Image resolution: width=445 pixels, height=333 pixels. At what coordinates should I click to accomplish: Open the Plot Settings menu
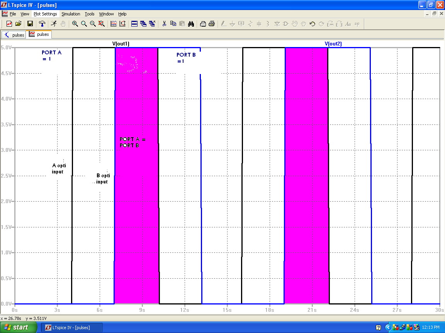[45, 14]
